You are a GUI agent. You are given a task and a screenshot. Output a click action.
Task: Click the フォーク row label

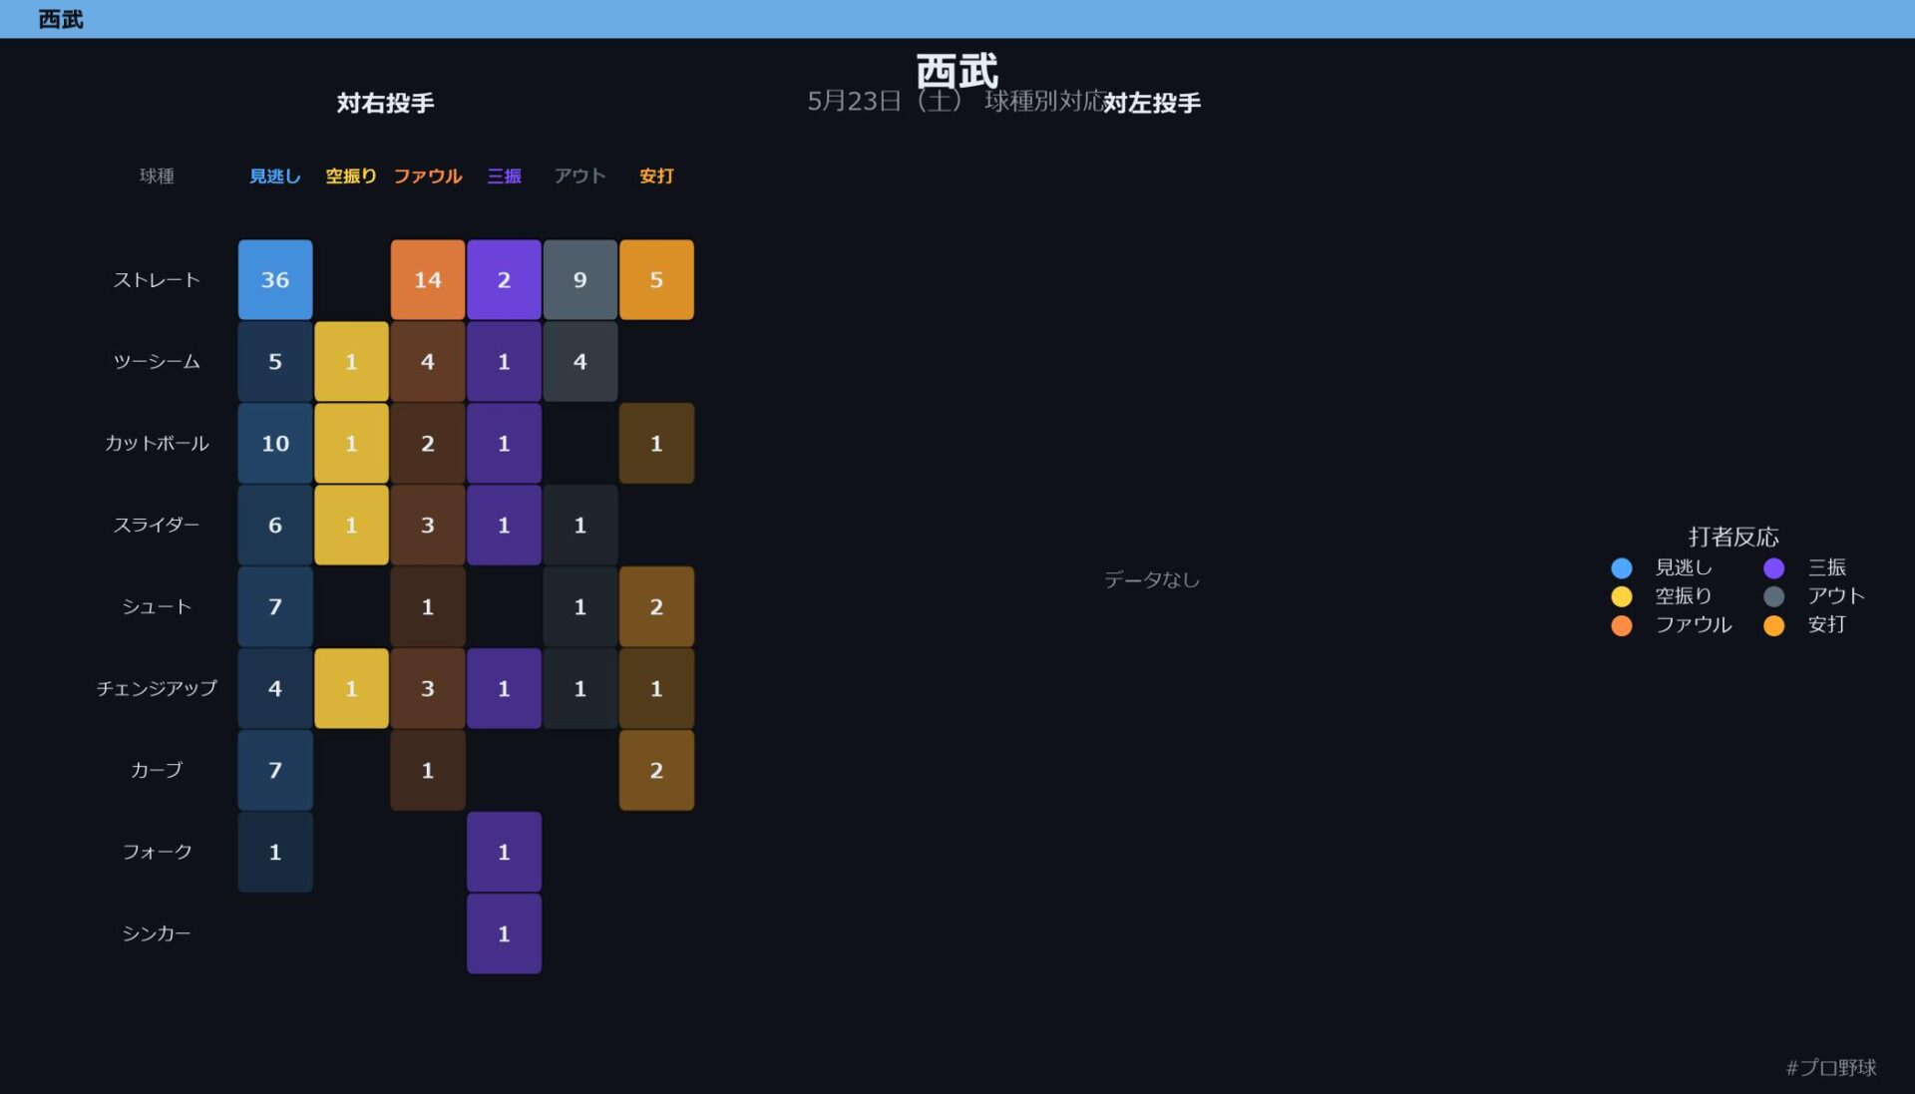157,853
